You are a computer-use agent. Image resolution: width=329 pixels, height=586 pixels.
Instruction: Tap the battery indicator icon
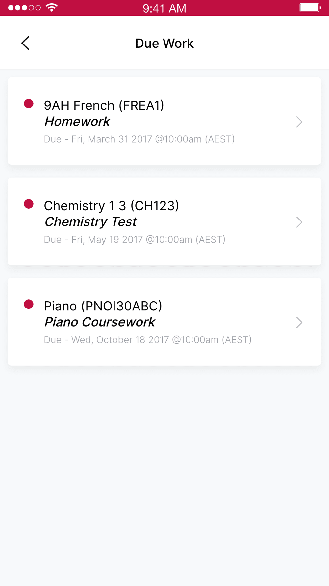tap(310, 8)
